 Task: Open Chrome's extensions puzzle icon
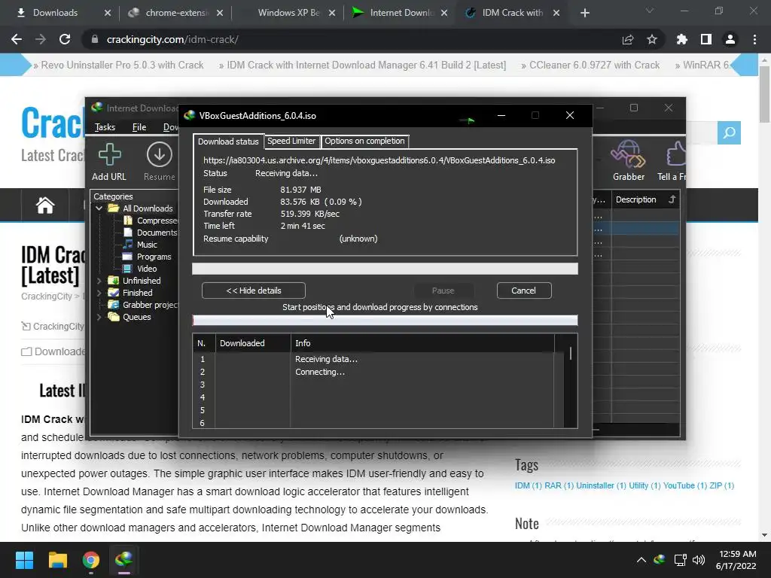682,39
